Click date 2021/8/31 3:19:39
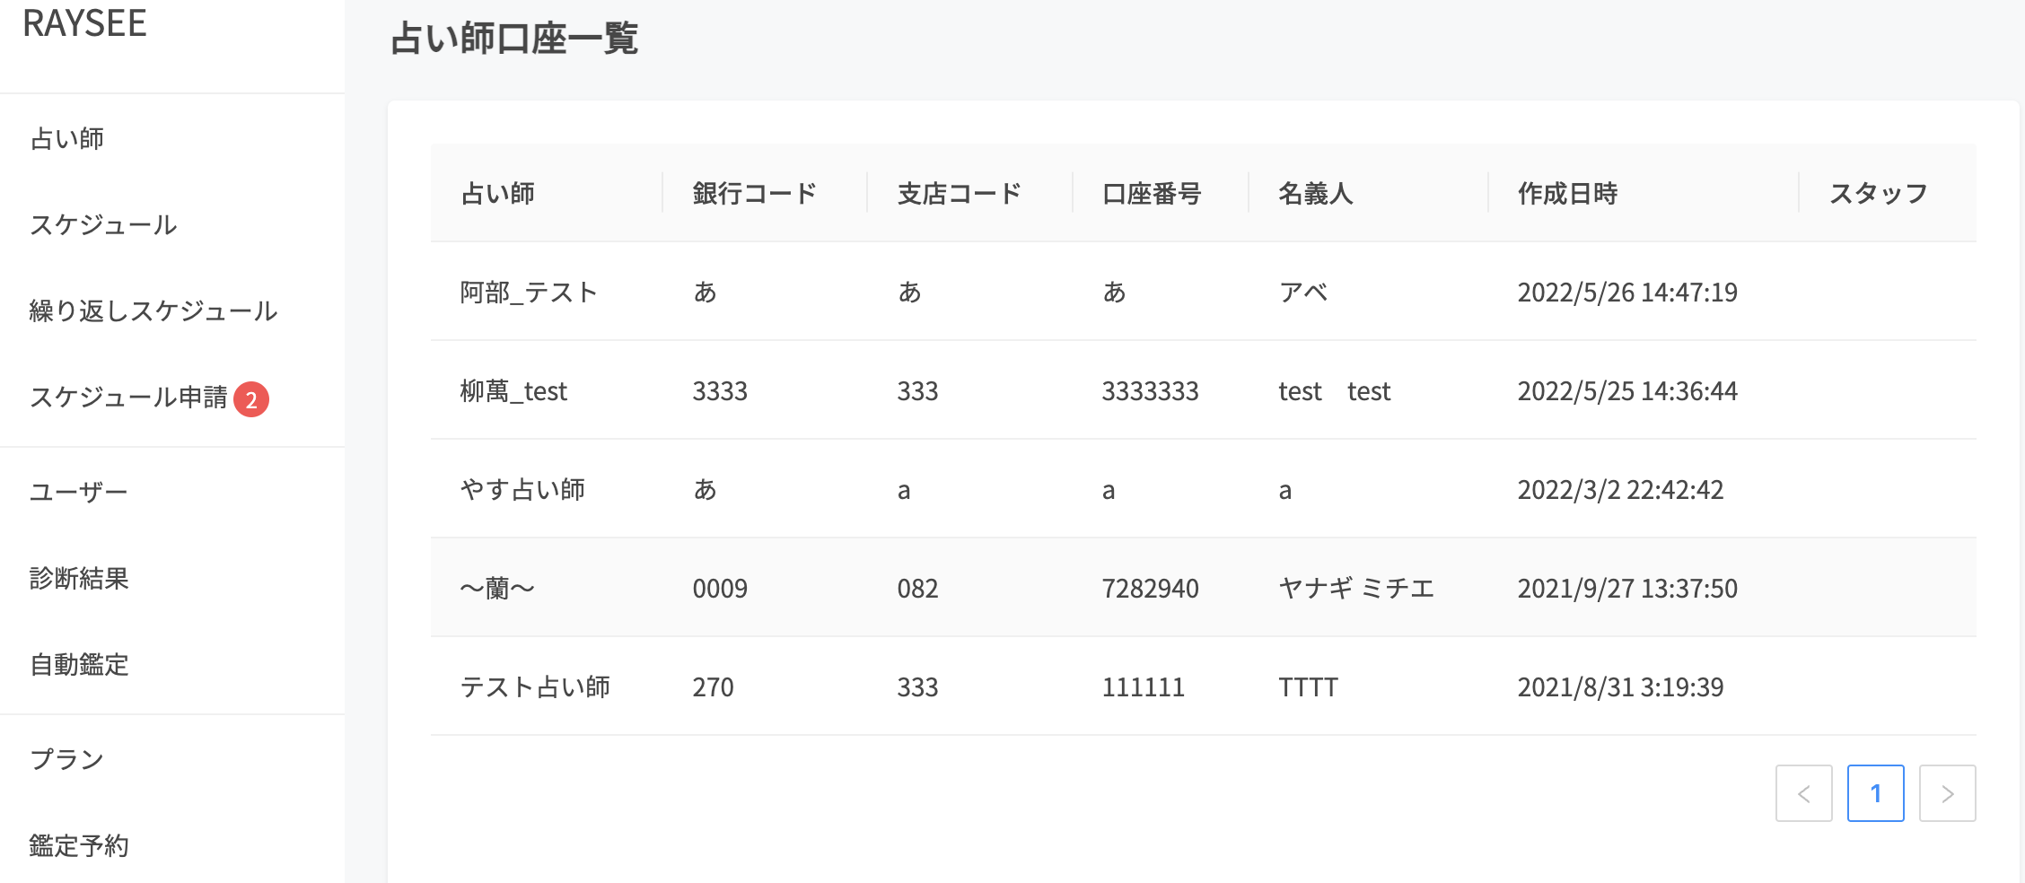2025x883 pixels. point(1620,686)
